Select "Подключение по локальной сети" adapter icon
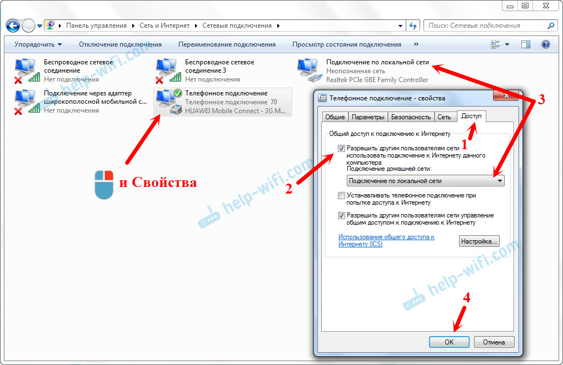The width and height of the screenshot is (563, 365). pyautogui.click(x=309, y=70)
